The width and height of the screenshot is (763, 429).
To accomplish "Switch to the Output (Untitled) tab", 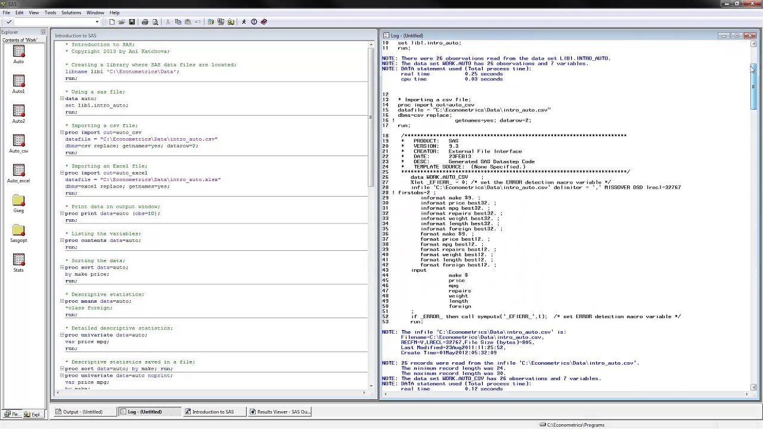I will 83,412.
